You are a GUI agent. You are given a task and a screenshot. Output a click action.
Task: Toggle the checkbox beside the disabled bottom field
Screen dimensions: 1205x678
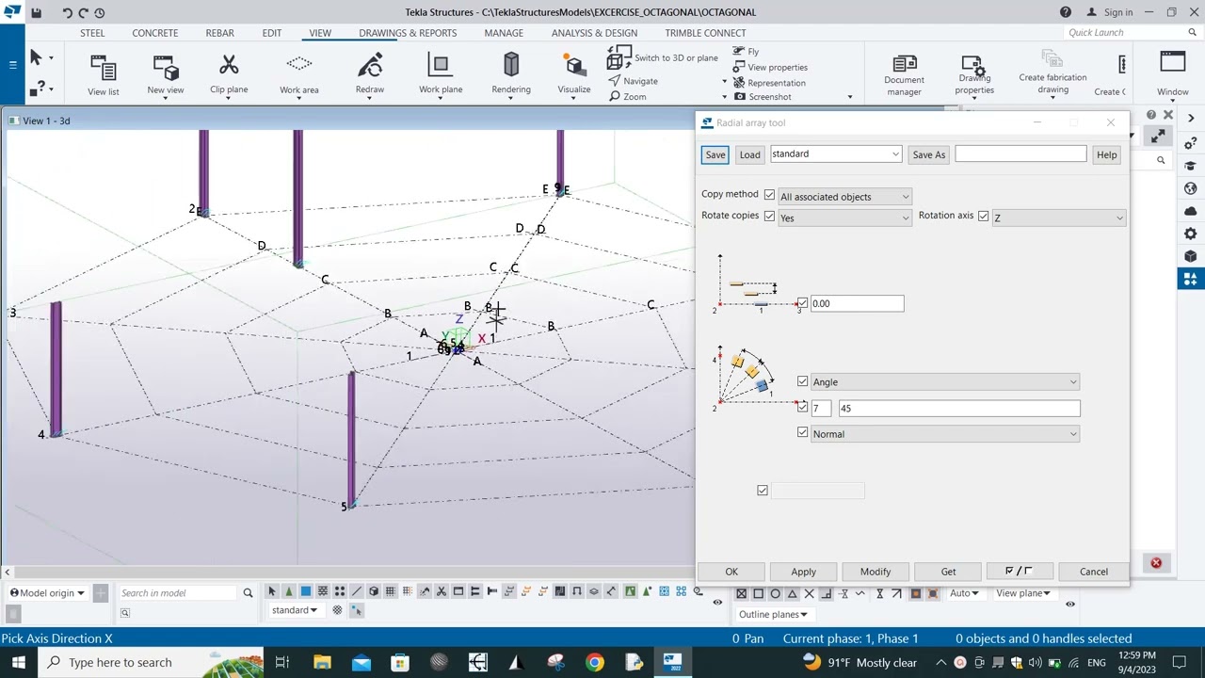click(x=763, y=490)
